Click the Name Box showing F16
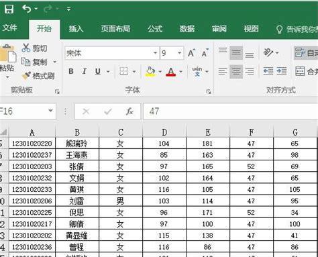318x257 pixels. tap(23, 111)
